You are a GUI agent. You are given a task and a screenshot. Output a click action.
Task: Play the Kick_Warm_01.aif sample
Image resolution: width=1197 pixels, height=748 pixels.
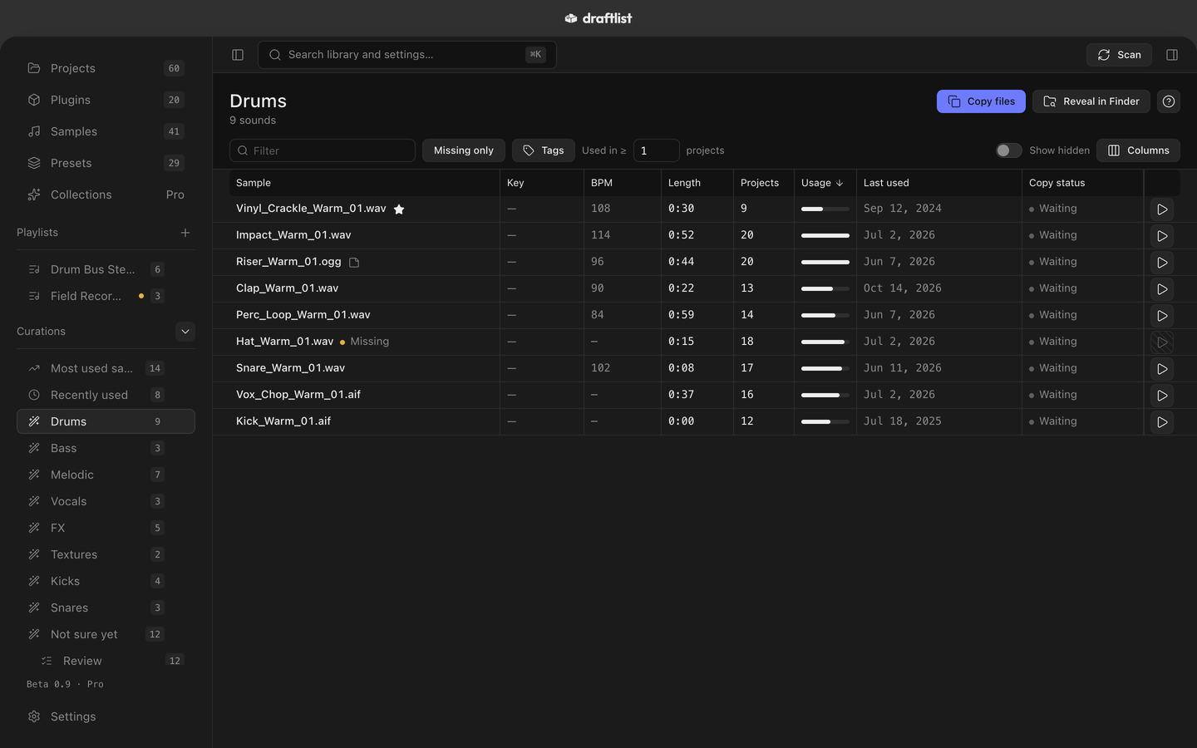pyautogui.click(x=1162, y=422)
